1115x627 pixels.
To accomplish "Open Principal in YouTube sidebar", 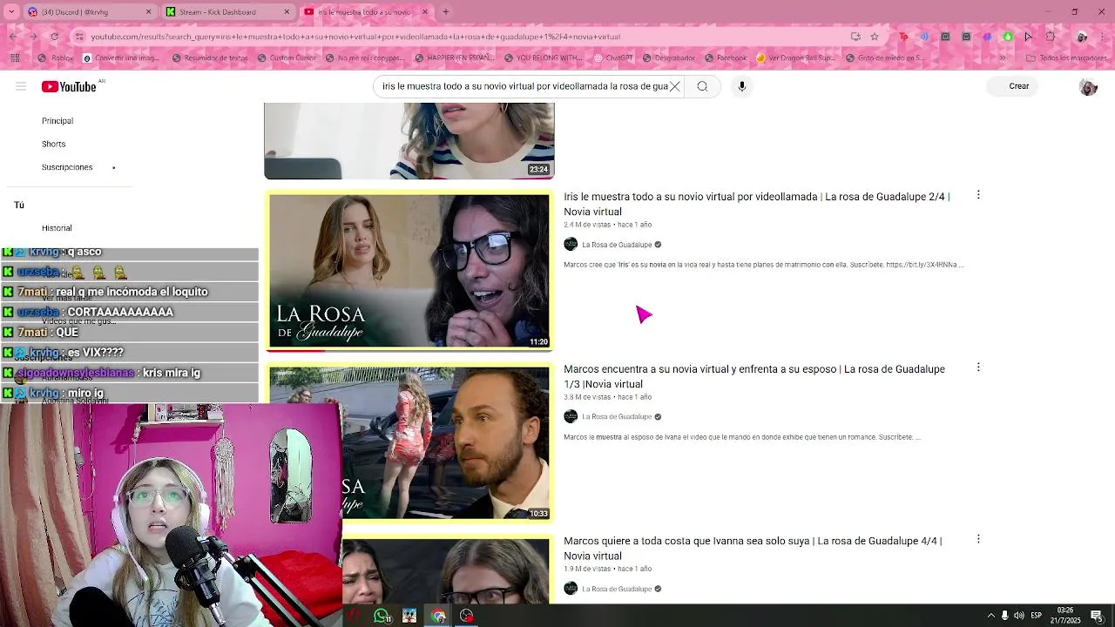I will coord(57,121).
